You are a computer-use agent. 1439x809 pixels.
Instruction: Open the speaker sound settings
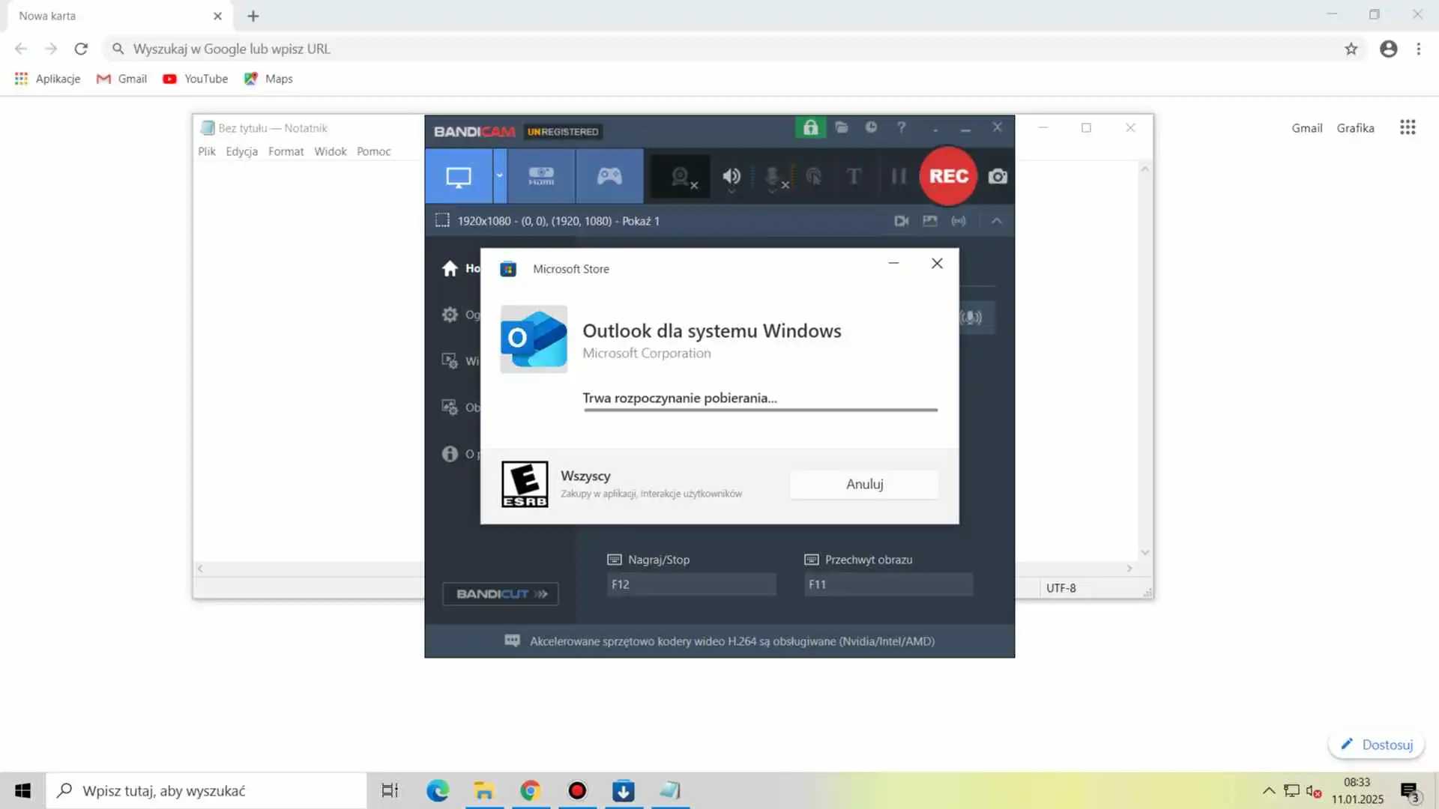731,177
